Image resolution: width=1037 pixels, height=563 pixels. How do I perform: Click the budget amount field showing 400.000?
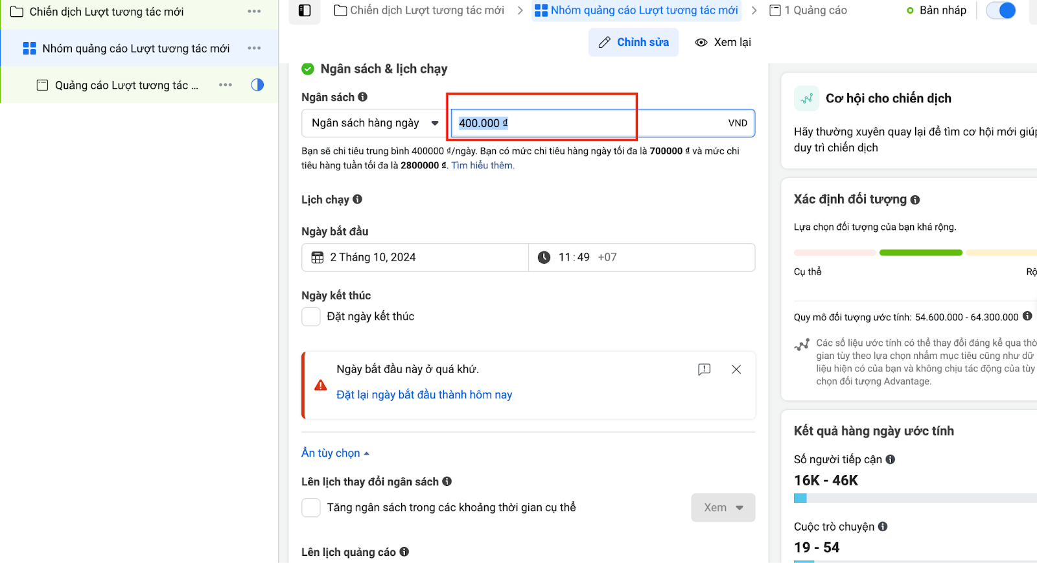tap(603, 123)
